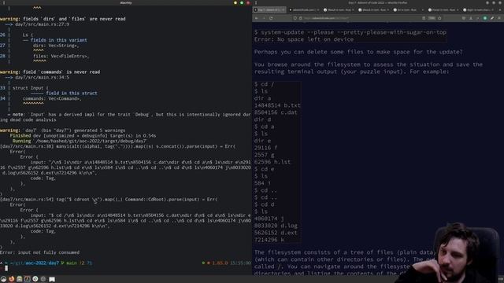Click 'generated 5 warnings' line in terminal
Viewport: 504px width, 283px height.
point(63,130)
